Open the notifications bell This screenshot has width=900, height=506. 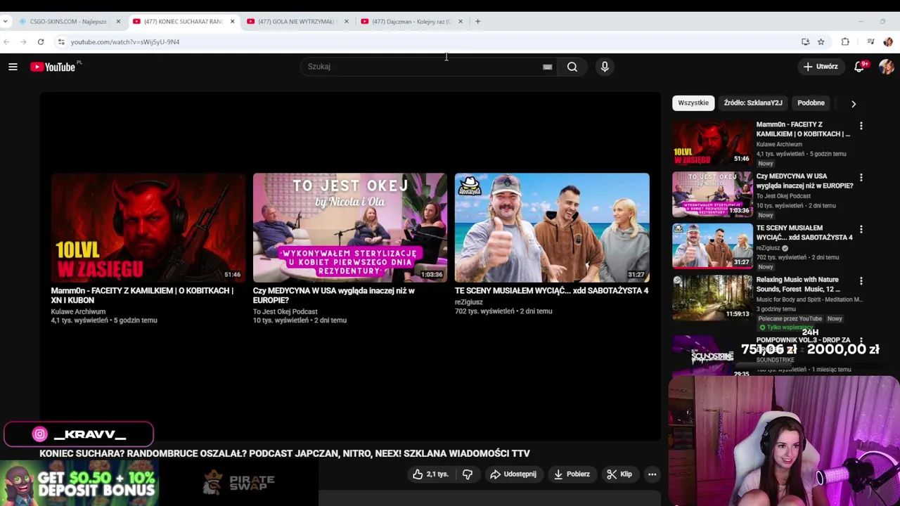click(x=859, y=67)
